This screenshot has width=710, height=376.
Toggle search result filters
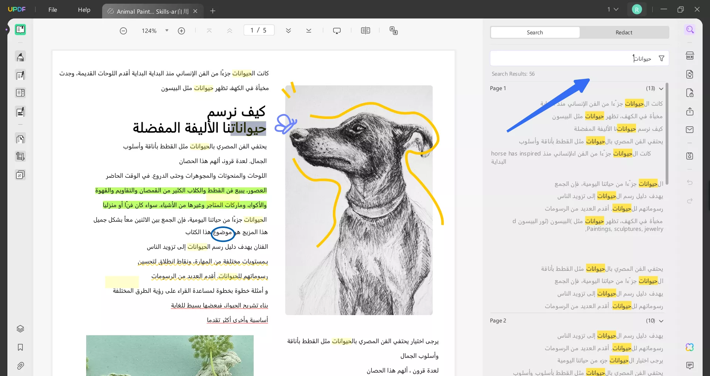coord(662,58)
